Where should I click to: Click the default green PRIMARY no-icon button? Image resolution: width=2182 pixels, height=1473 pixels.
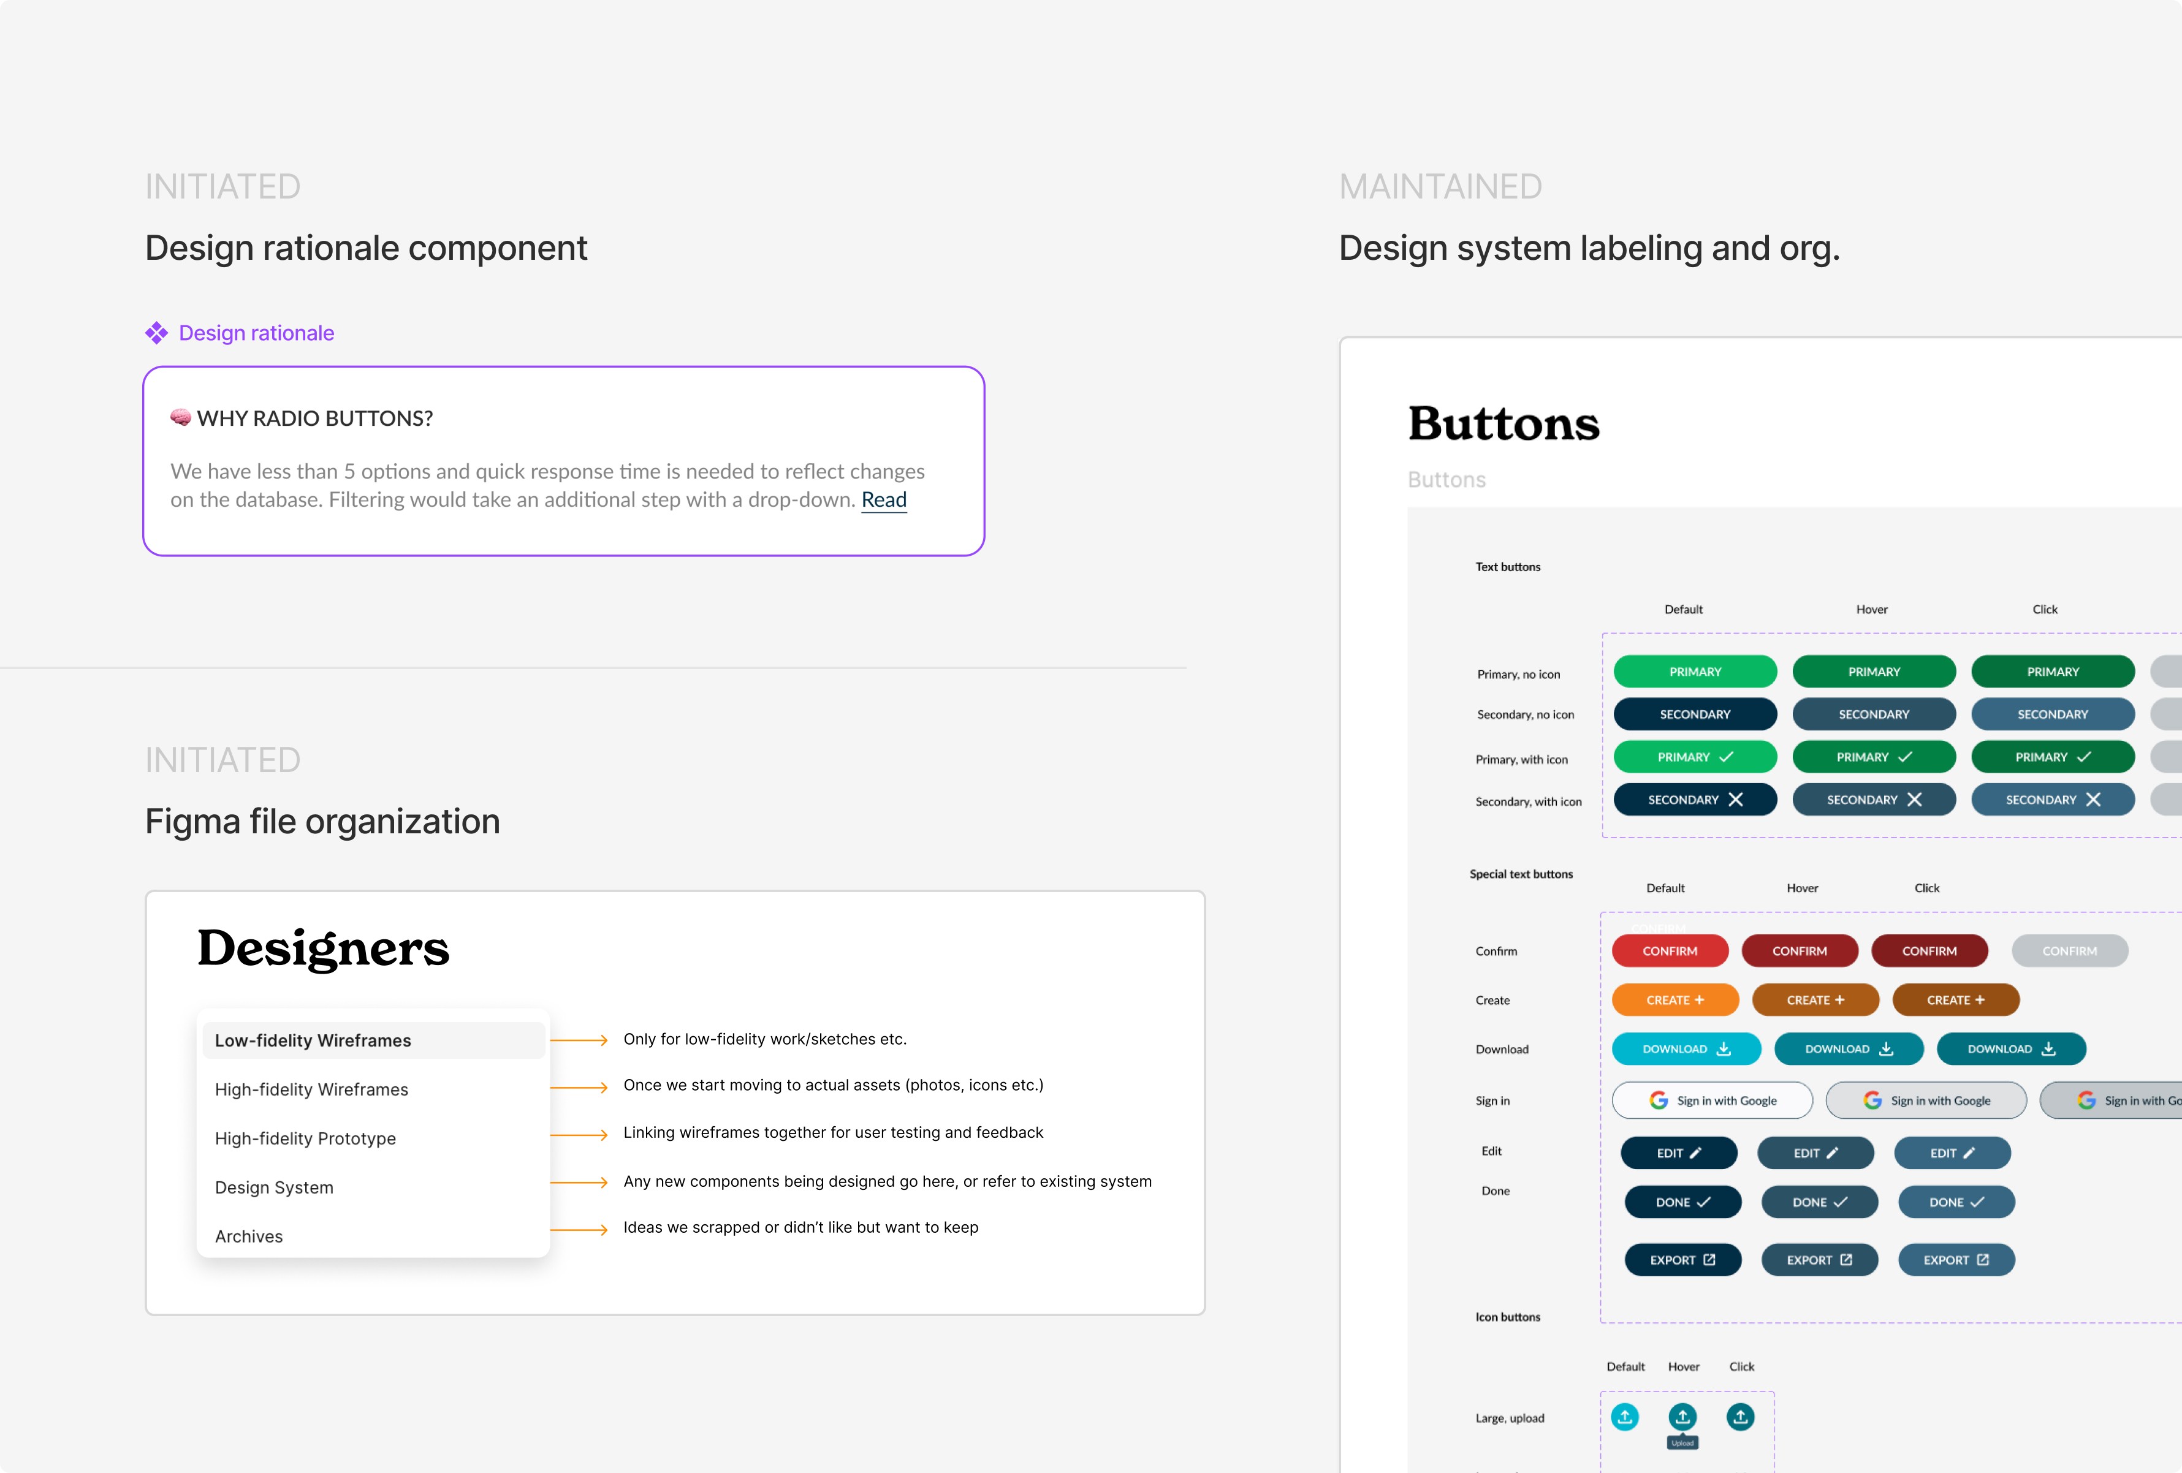coord(1695,672)
